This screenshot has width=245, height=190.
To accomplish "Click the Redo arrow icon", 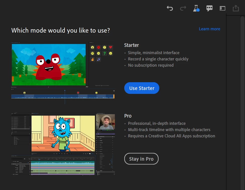I will pos(183,8).
